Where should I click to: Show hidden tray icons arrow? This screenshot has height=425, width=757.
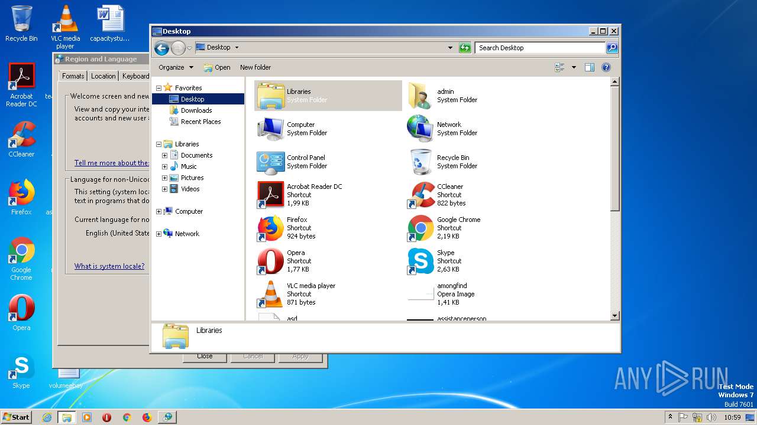[670, 417]
